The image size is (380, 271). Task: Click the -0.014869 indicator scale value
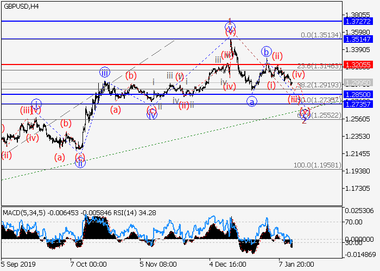coord(360,255)
